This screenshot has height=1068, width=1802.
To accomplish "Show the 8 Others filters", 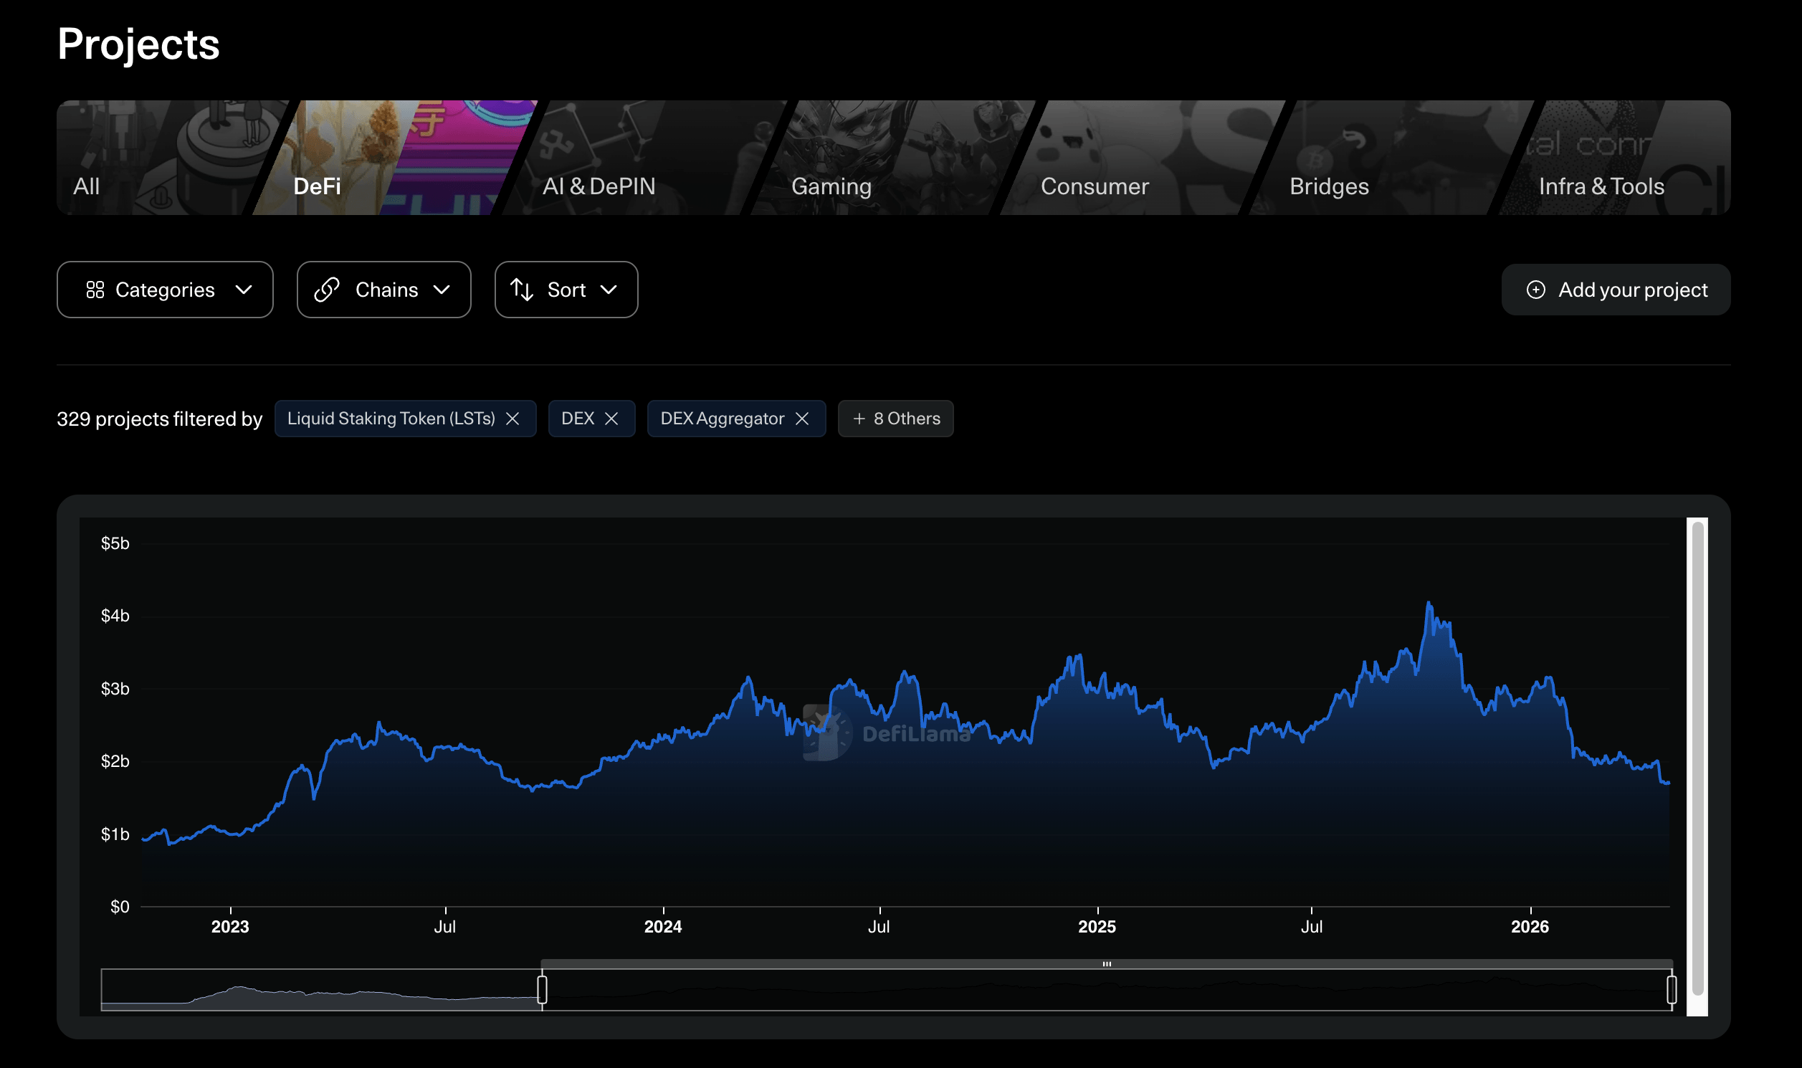I will click(x=895, y=419).
